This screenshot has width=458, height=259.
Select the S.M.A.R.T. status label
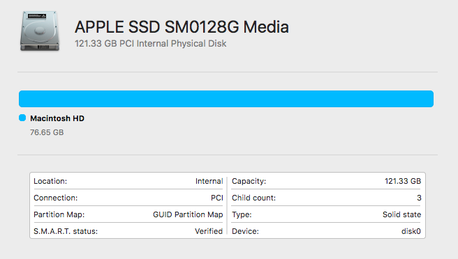tap(66, 231)
